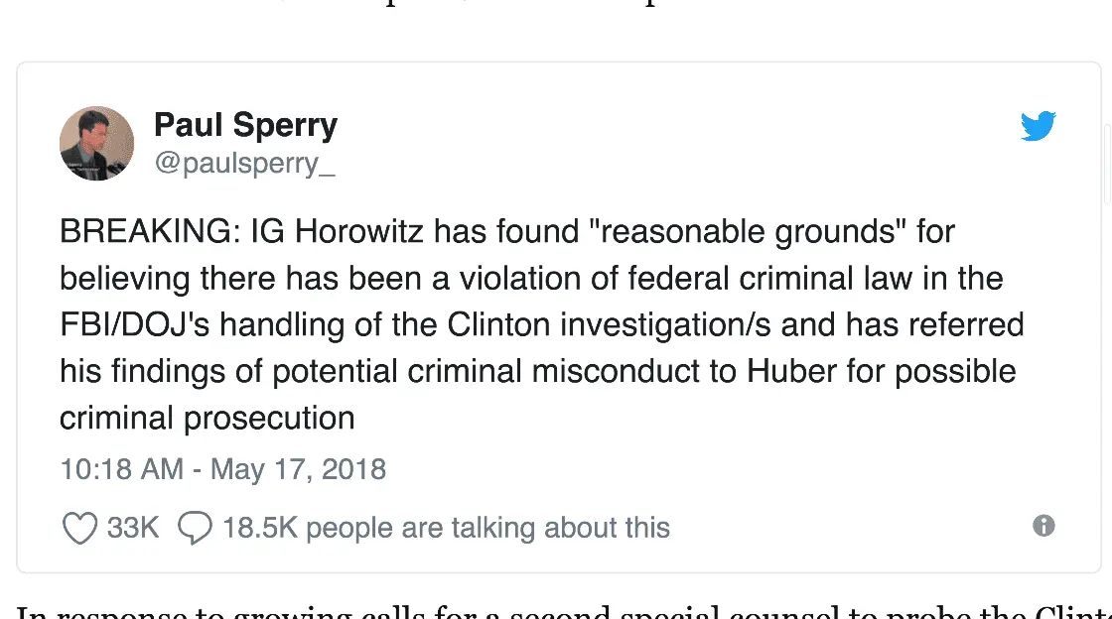1112x619 pixels.
Task: Click Paul Sperry's profile avatar
Action: pos(97,143)
